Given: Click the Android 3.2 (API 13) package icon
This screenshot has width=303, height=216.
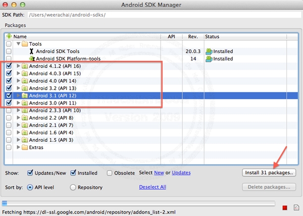Looking at the screenshot, I should [25, 88].
